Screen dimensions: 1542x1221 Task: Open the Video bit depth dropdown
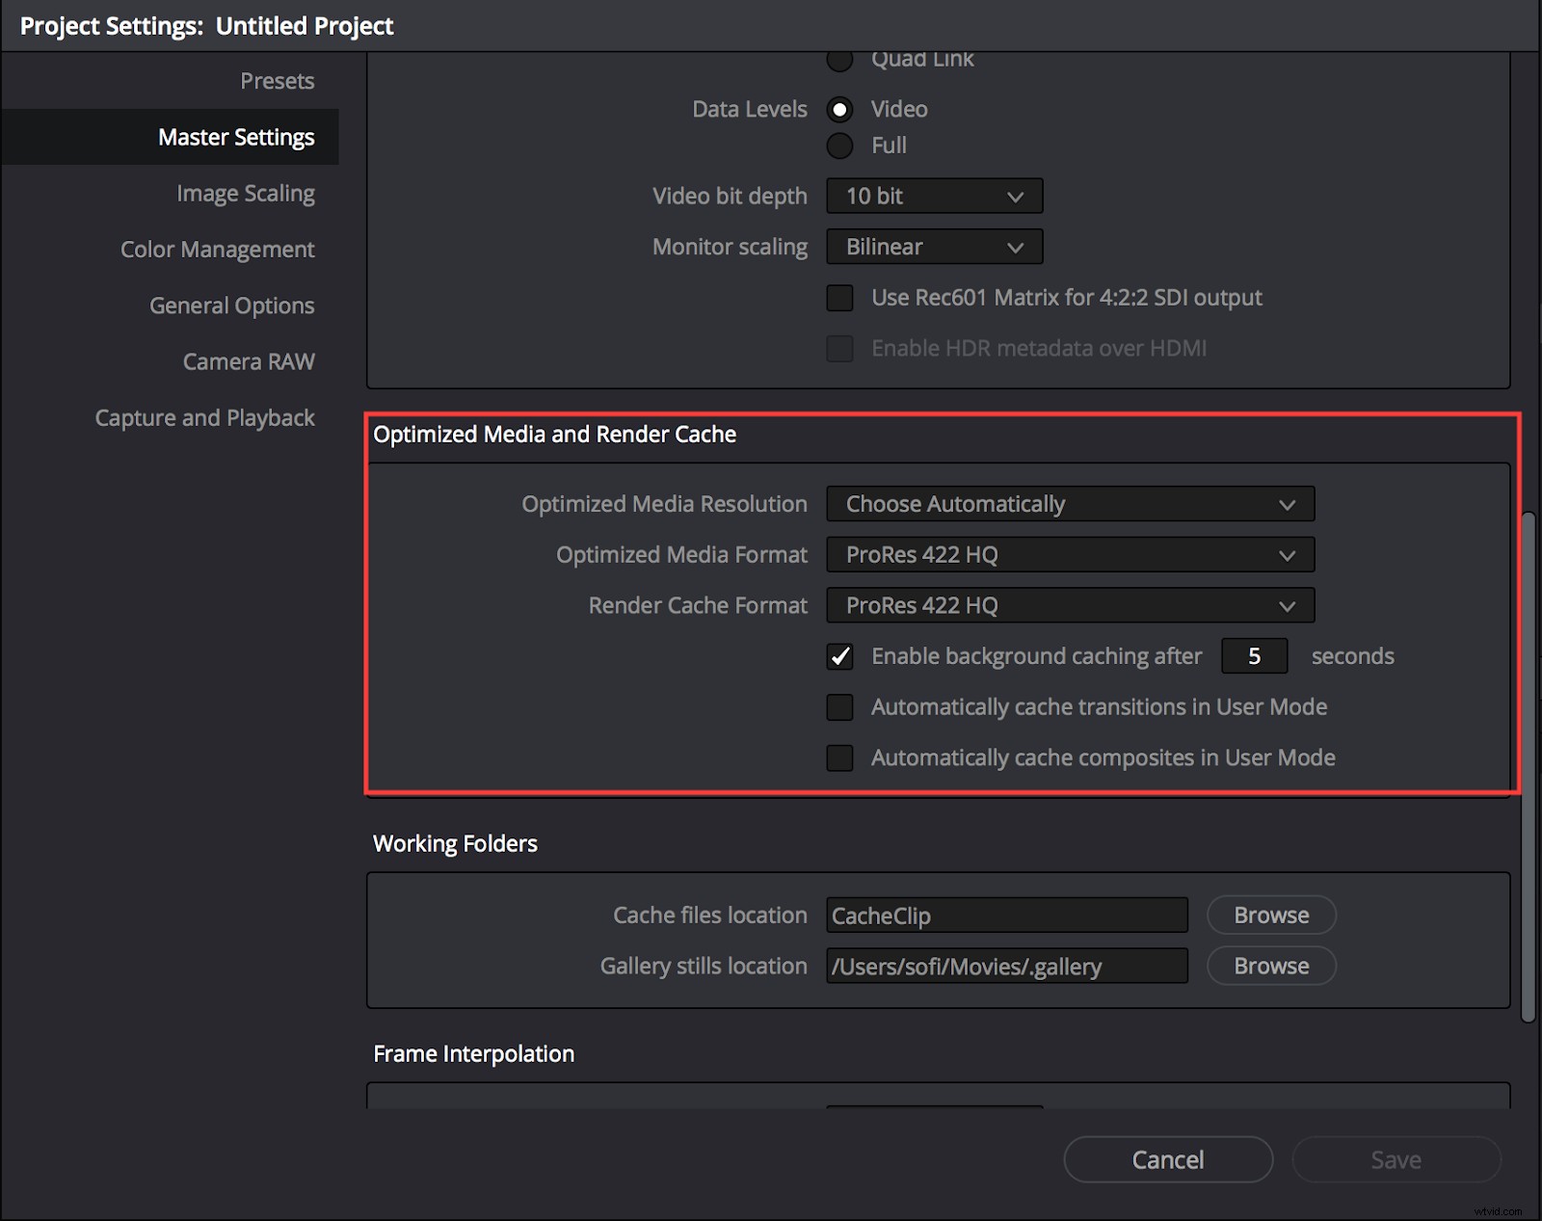coord(933,196)
